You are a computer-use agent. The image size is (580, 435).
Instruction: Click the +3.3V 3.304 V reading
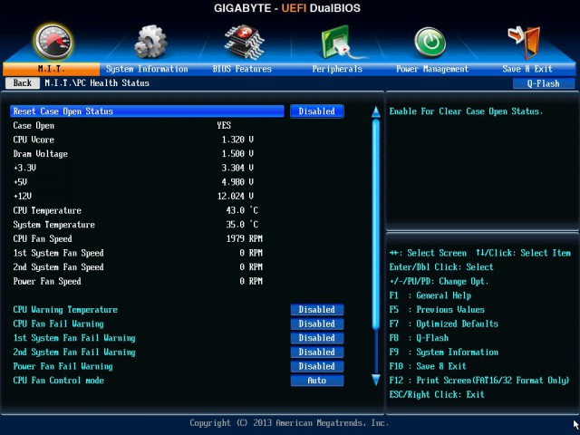[237, 168]
